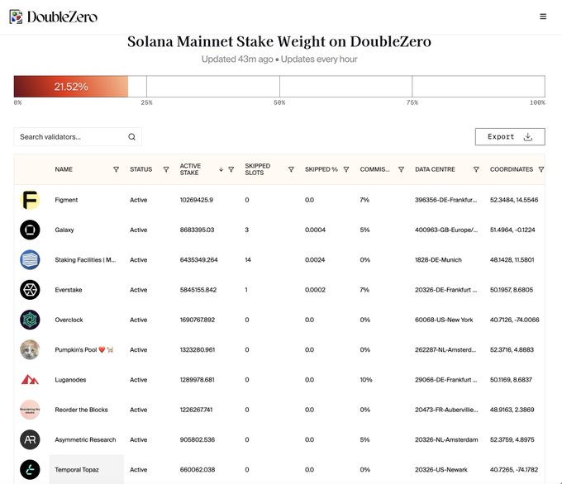Focus the Search validators input

(71, 137)
